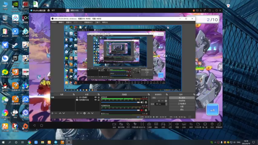This screenshot has width=258, height=145.
Task: Toggle the game x4 speed button
Action: [x=213, y=110]
